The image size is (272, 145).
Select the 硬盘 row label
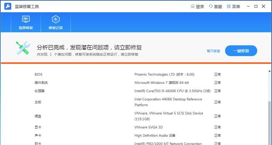[38, 116]
